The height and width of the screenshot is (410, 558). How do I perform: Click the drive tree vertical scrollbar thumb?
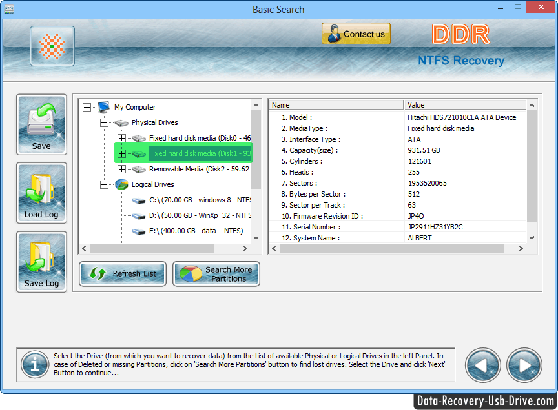click(256, 150)
